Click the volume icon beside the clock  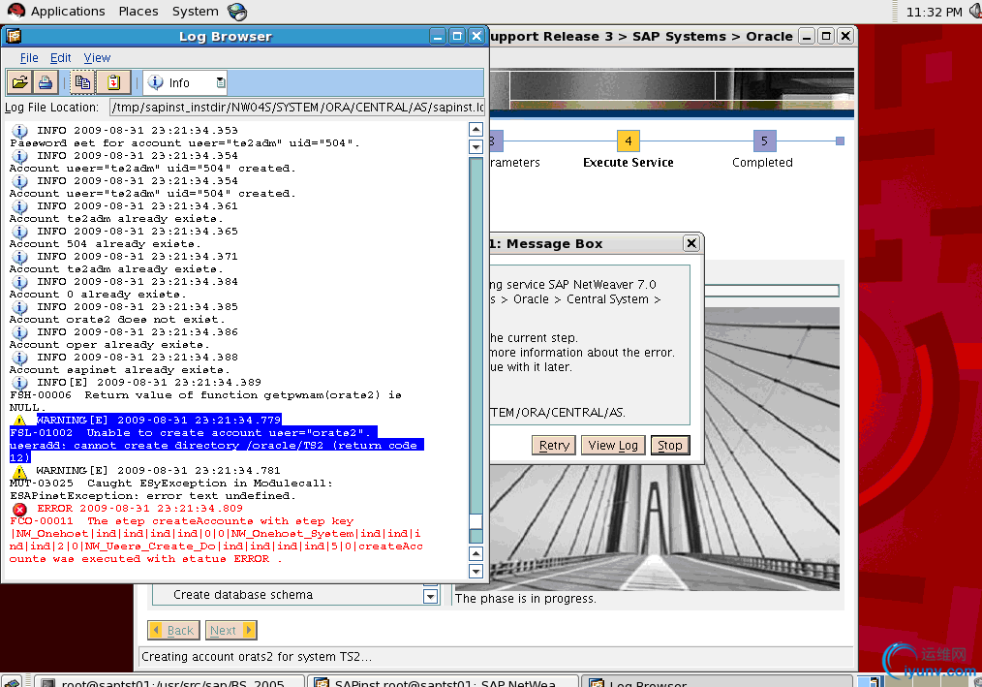(976, 12)
